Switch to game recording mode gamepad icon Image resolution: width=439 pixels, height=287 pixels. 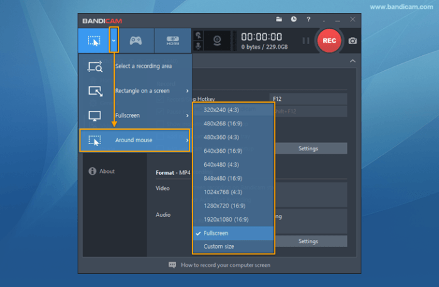click(136, 41)
